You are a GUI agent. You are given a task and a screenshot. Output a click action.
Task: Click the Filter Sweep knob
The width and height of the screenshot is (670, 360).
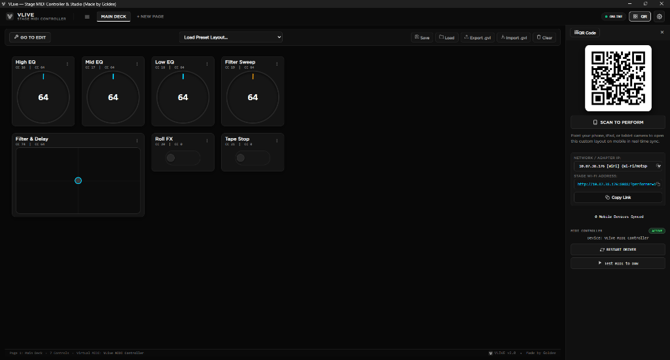coord(253,97)
